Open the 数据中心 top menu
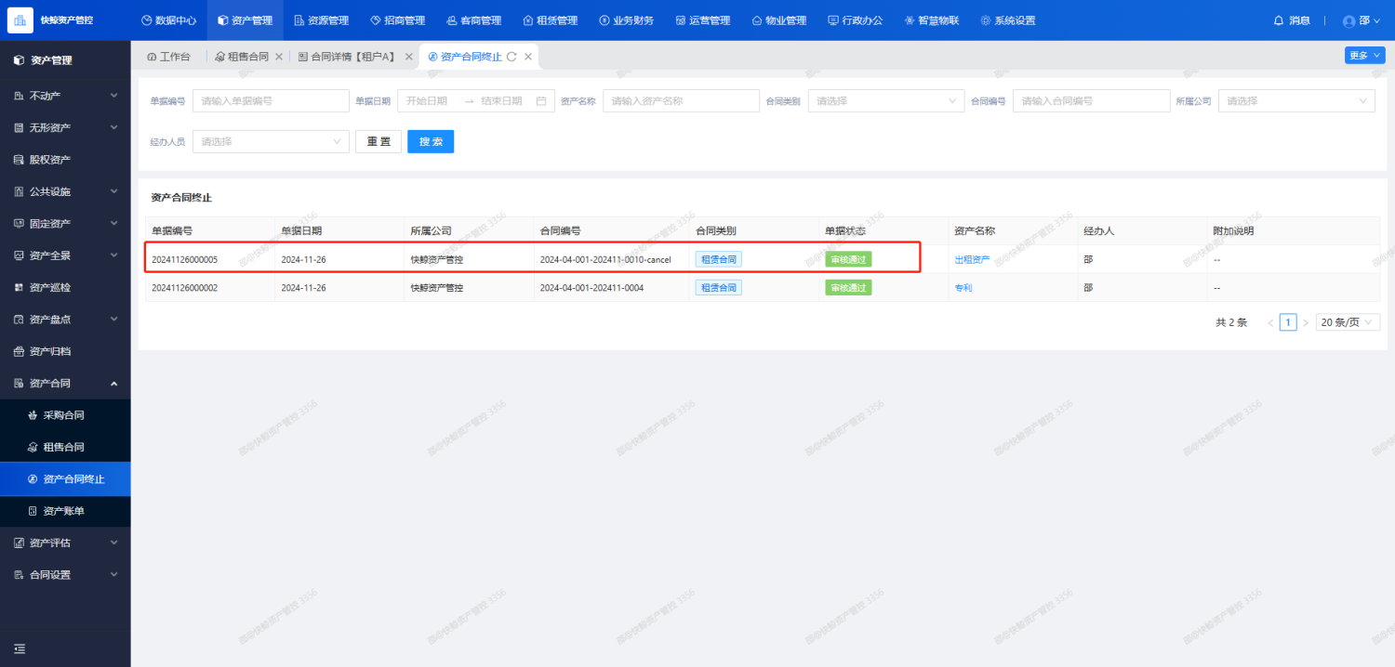 (x=168, y=20)
